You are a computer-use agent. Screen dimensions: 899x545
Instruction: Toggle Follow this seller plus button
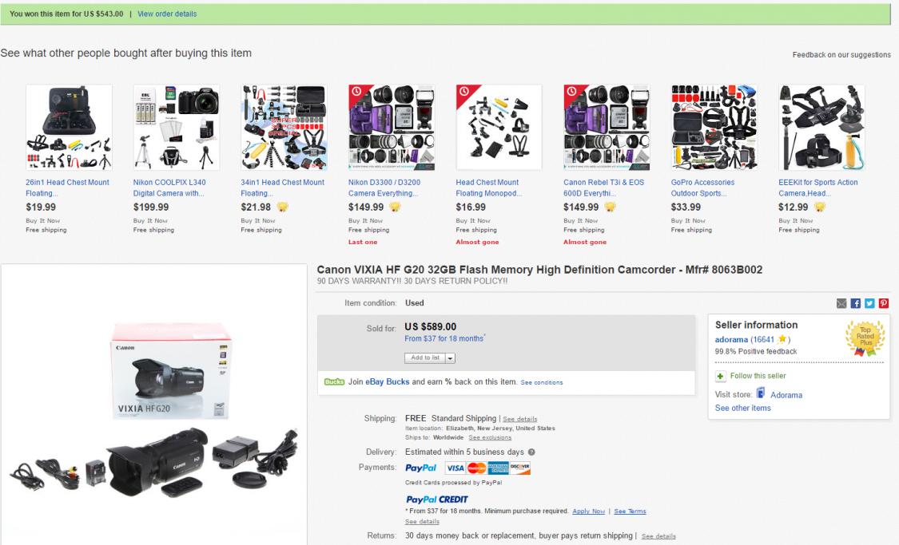tap(720, 376)
